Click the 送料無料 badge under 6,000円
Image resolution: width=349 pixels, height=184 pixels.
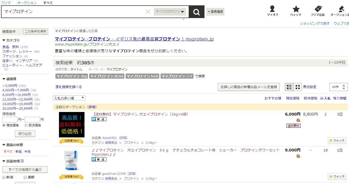[293, 126]
